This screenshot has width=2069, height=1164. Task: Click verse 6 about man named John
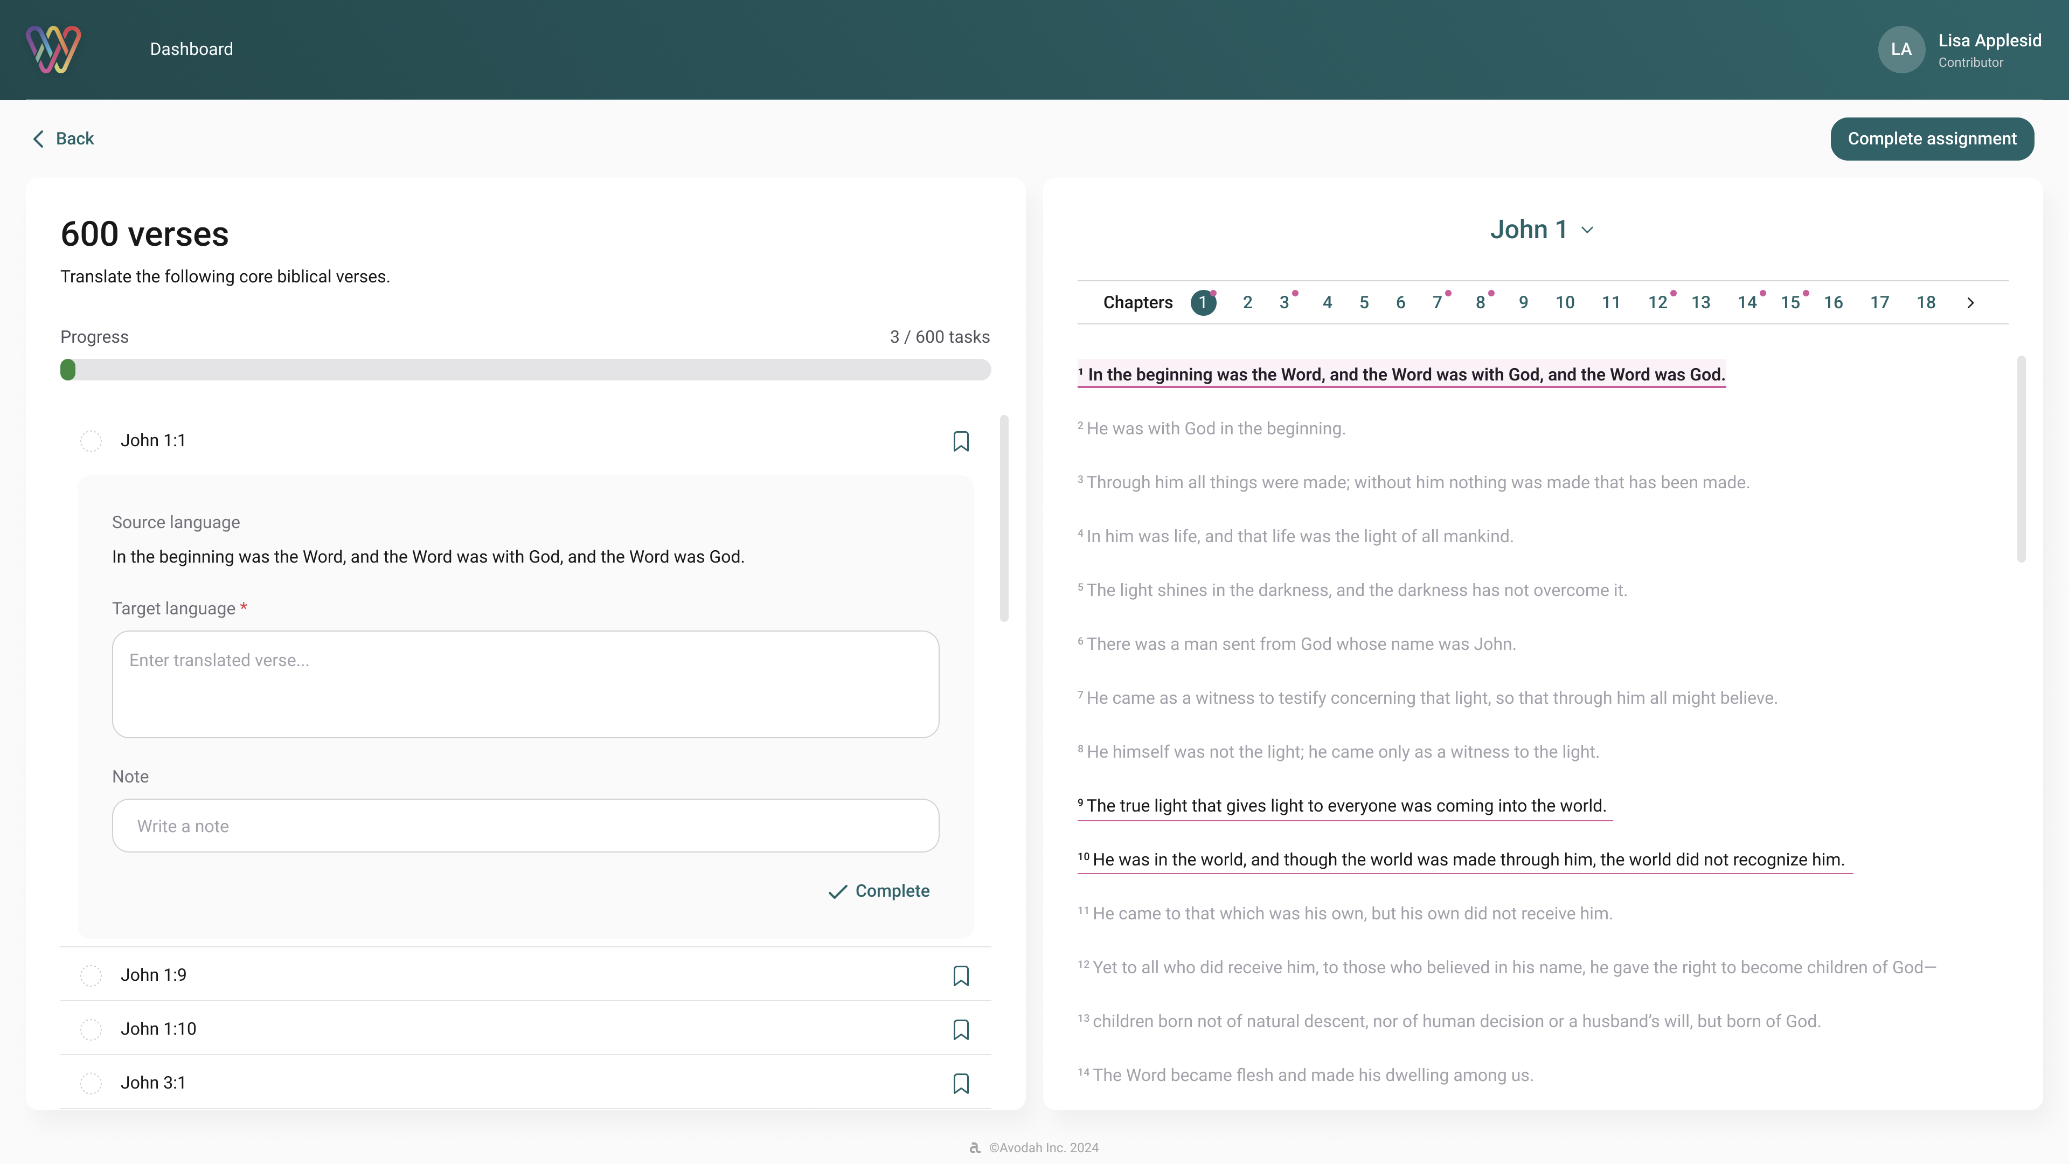tap(1296, 645)
